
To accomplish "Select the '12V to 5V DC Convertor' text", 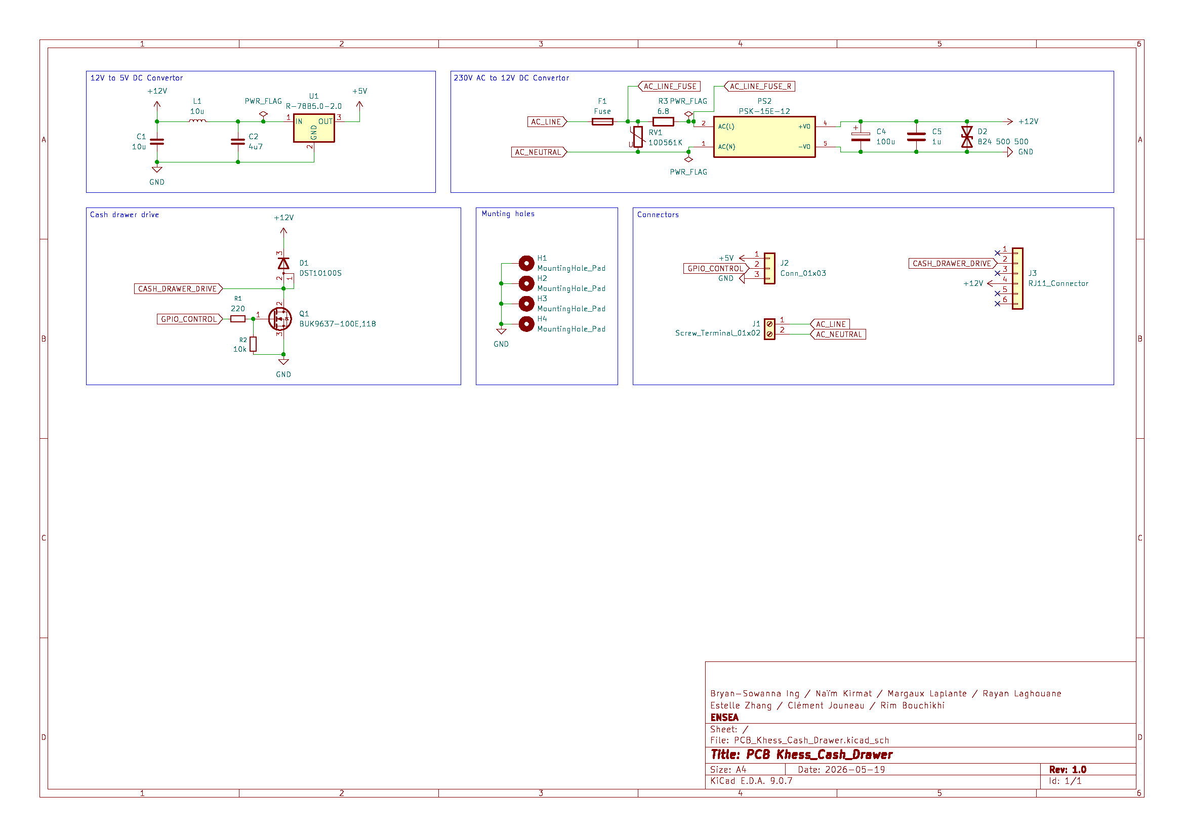I will coord(137,78).
